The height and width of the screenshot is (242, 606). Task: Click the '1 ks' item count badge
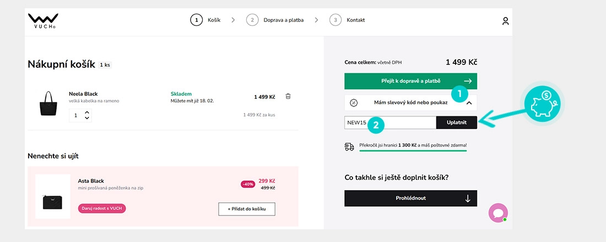coord(105,65)
